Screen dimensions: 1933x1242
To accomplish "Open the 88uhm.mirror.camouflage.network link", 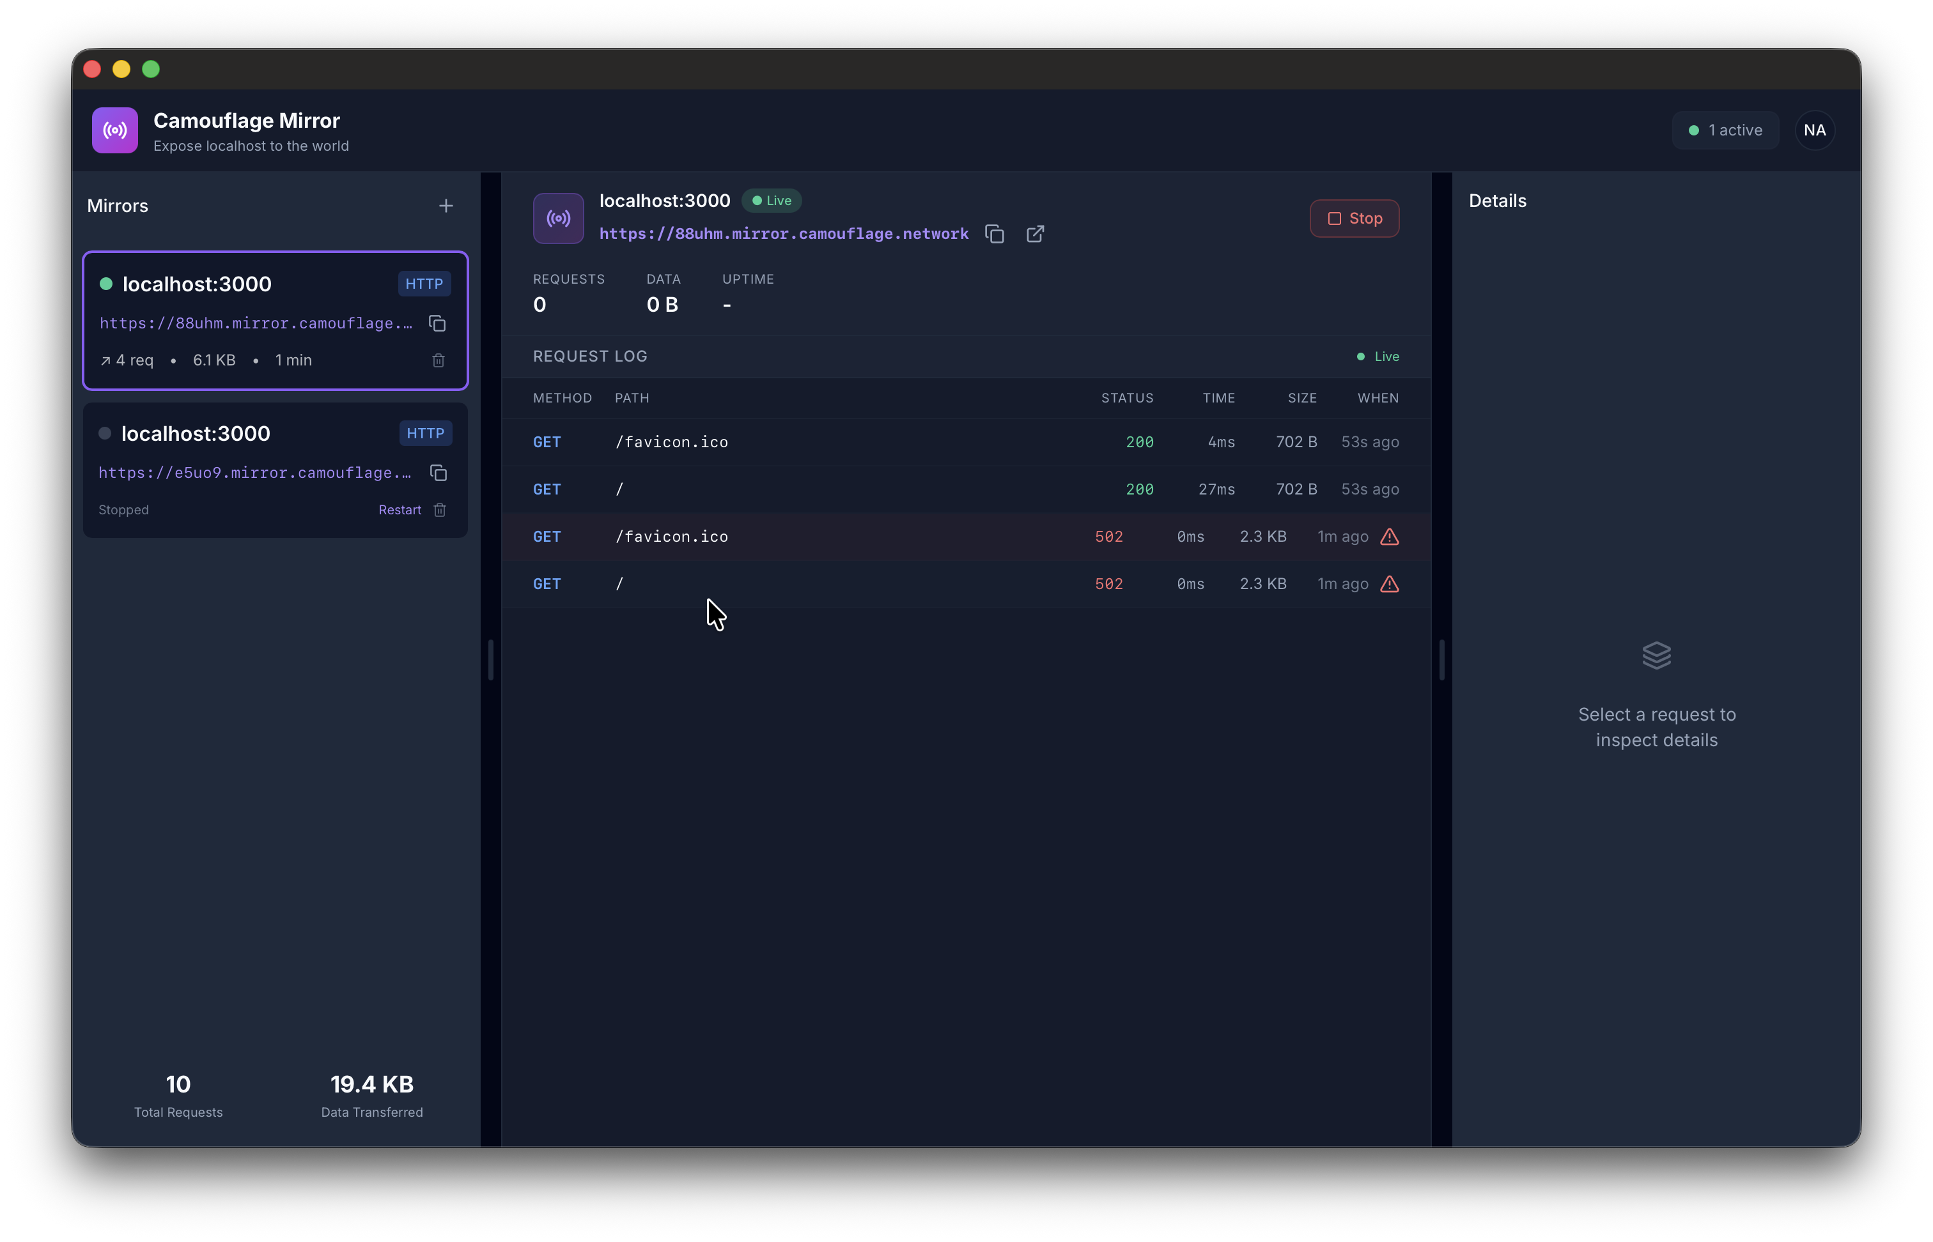I will pos(784,234).
